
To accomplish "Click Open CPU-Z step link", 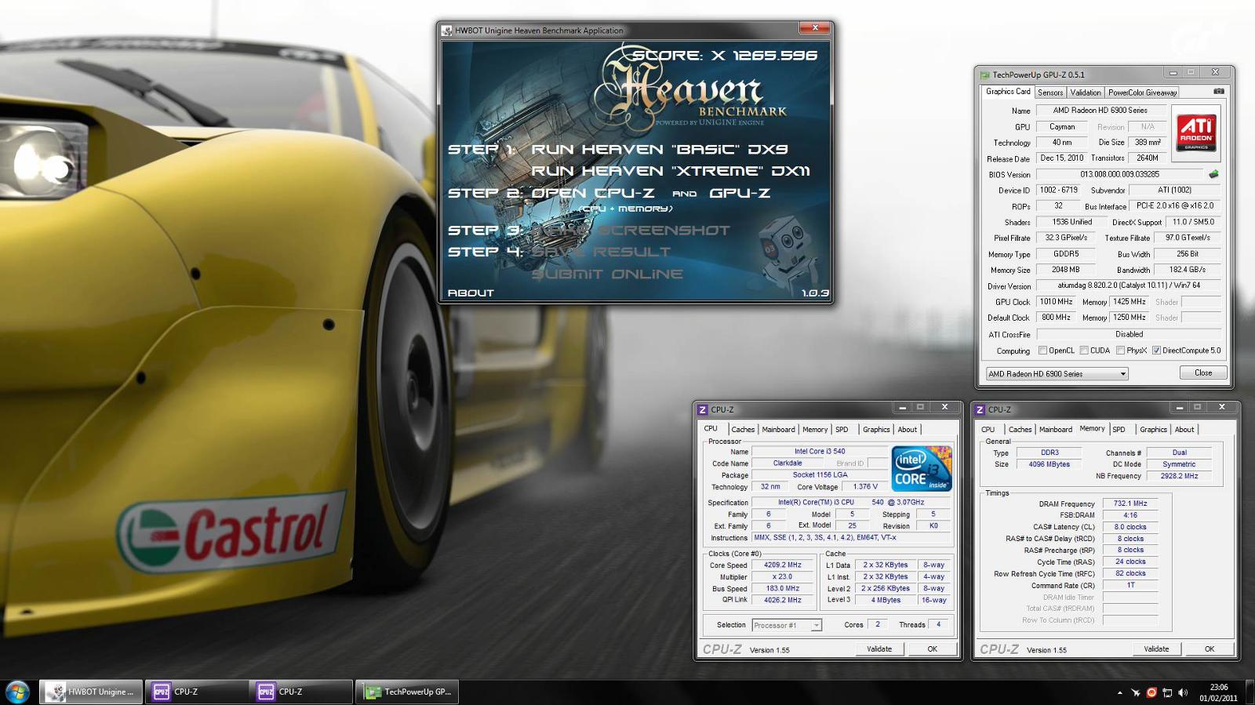I will click(593, 193).
